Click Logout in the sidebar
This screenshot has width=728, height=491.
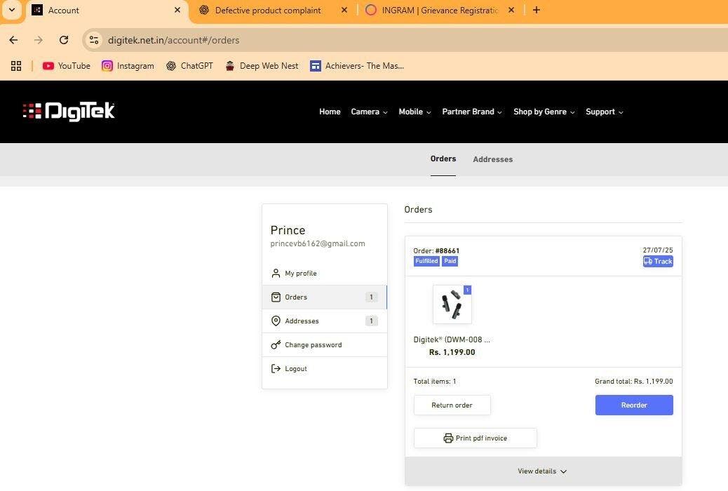(325, 368)
